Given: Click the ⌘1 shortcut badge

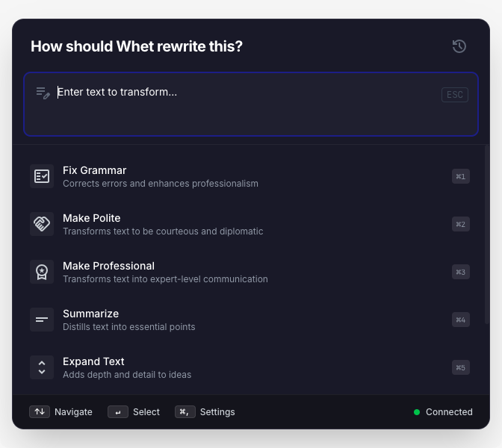Looking at the screenshot, I should (461, 176).
